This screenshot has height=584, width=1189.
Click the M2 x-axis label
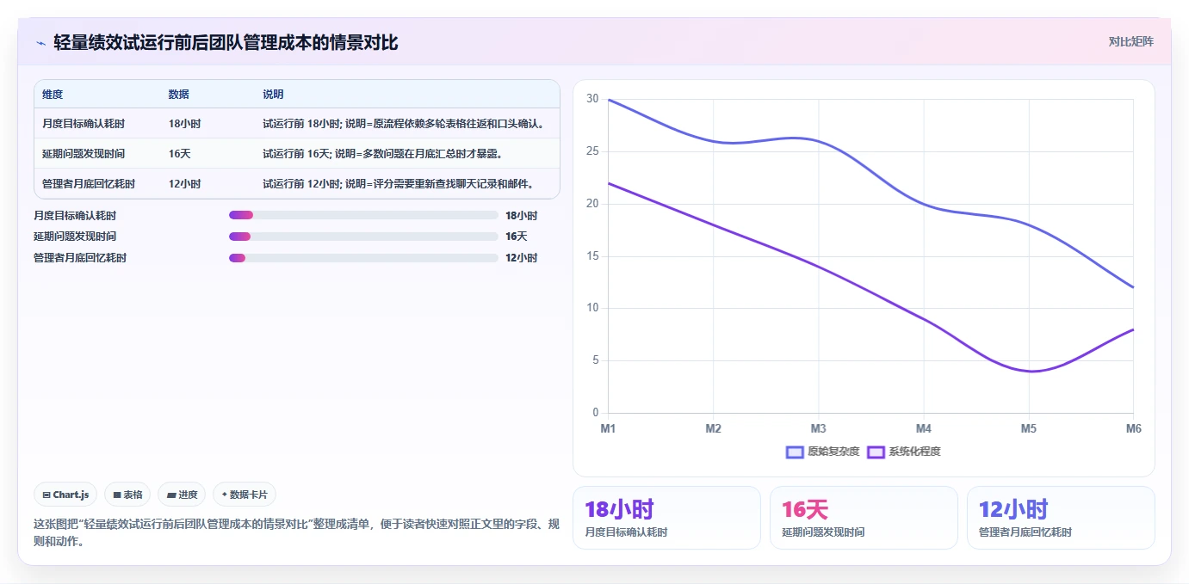(713, 428)
